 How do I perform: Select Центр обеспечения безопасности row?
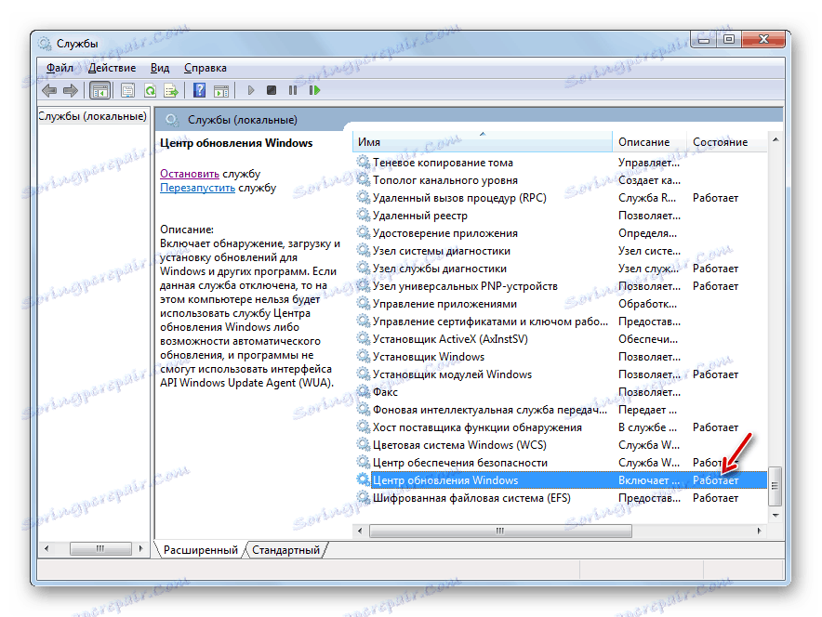(561, 463)
